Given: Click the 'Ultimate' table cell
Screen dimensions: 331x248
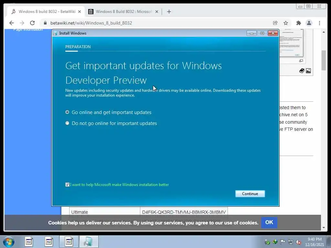Looking at the screenshot, I should [x=105, y=212].
